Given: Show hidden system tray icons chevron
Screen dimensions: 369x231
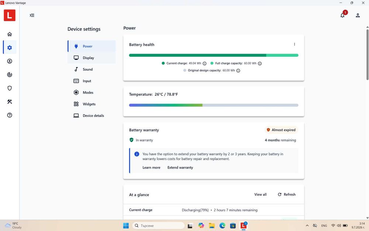Looking at the screenshot, I should (307, 225).
